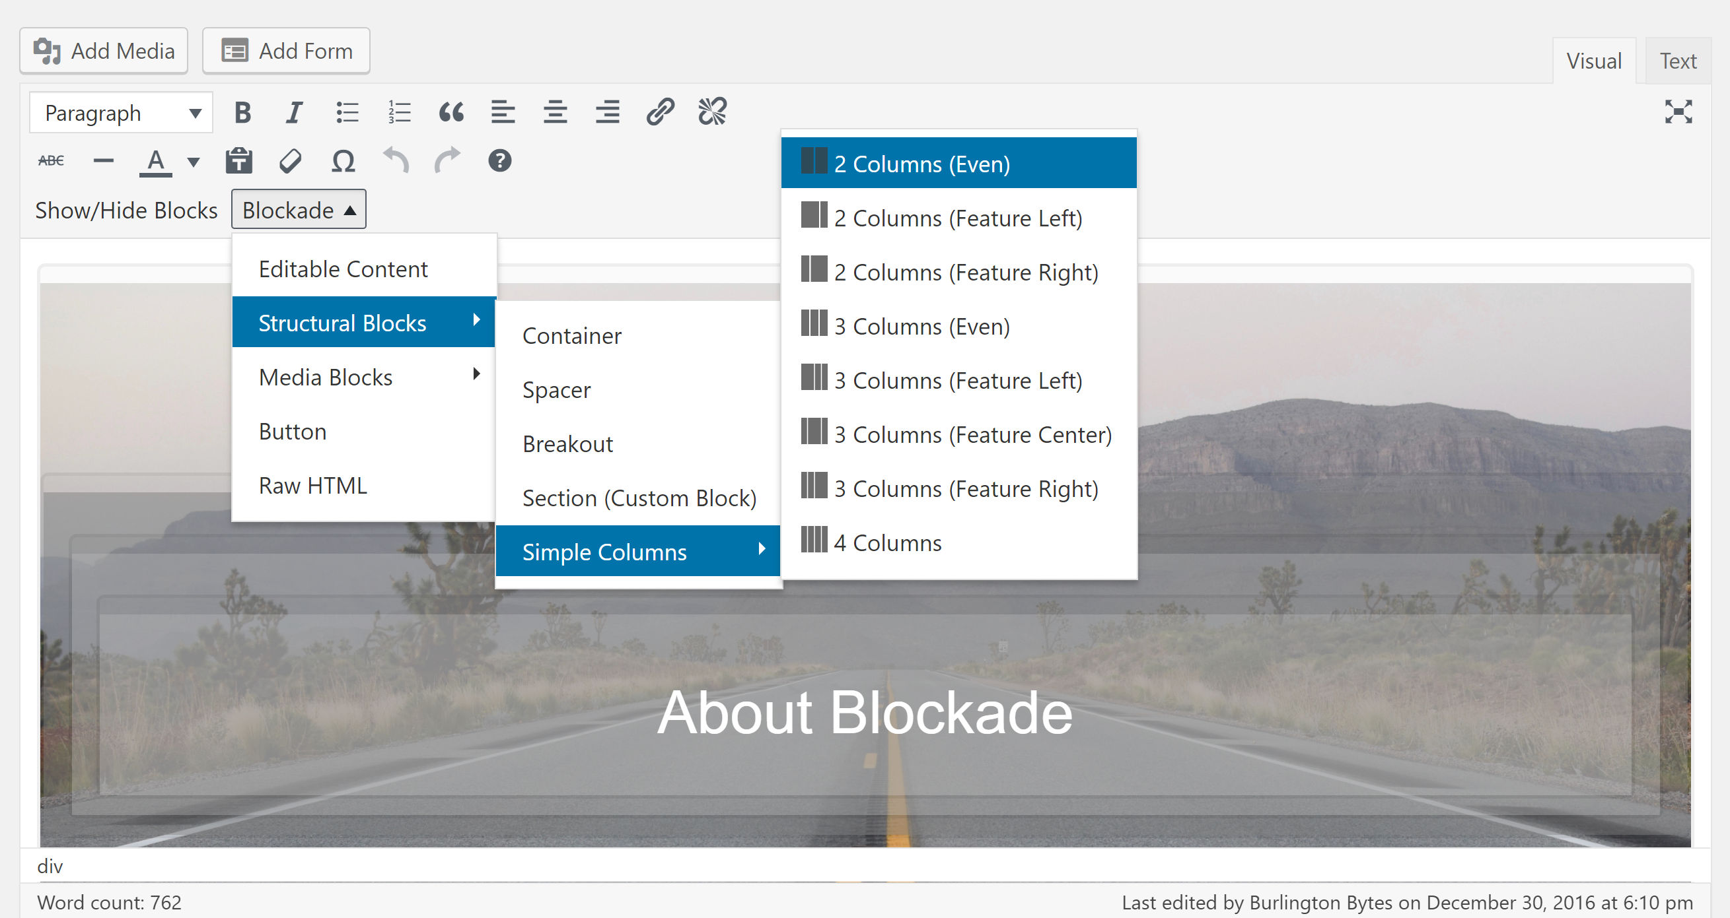Click the Word count: 762 status text

(x=110, y=903)
